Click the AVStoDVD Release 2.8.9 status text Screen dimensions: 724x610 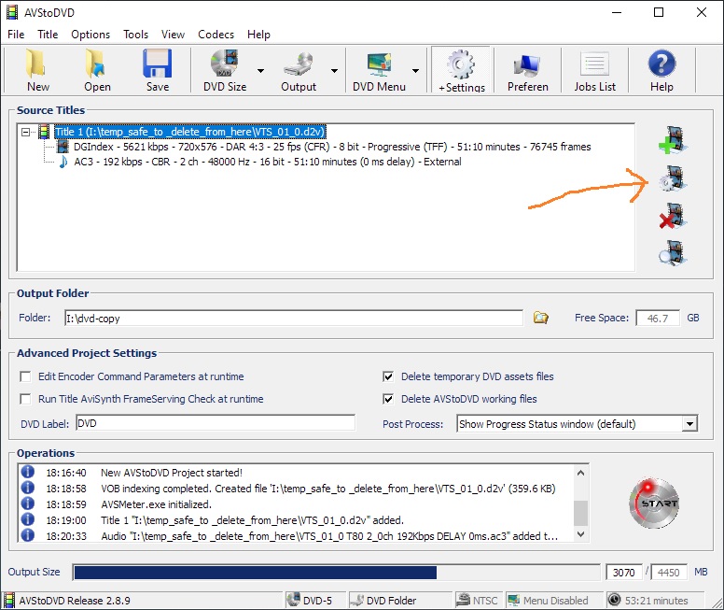[x=75, y=601]
